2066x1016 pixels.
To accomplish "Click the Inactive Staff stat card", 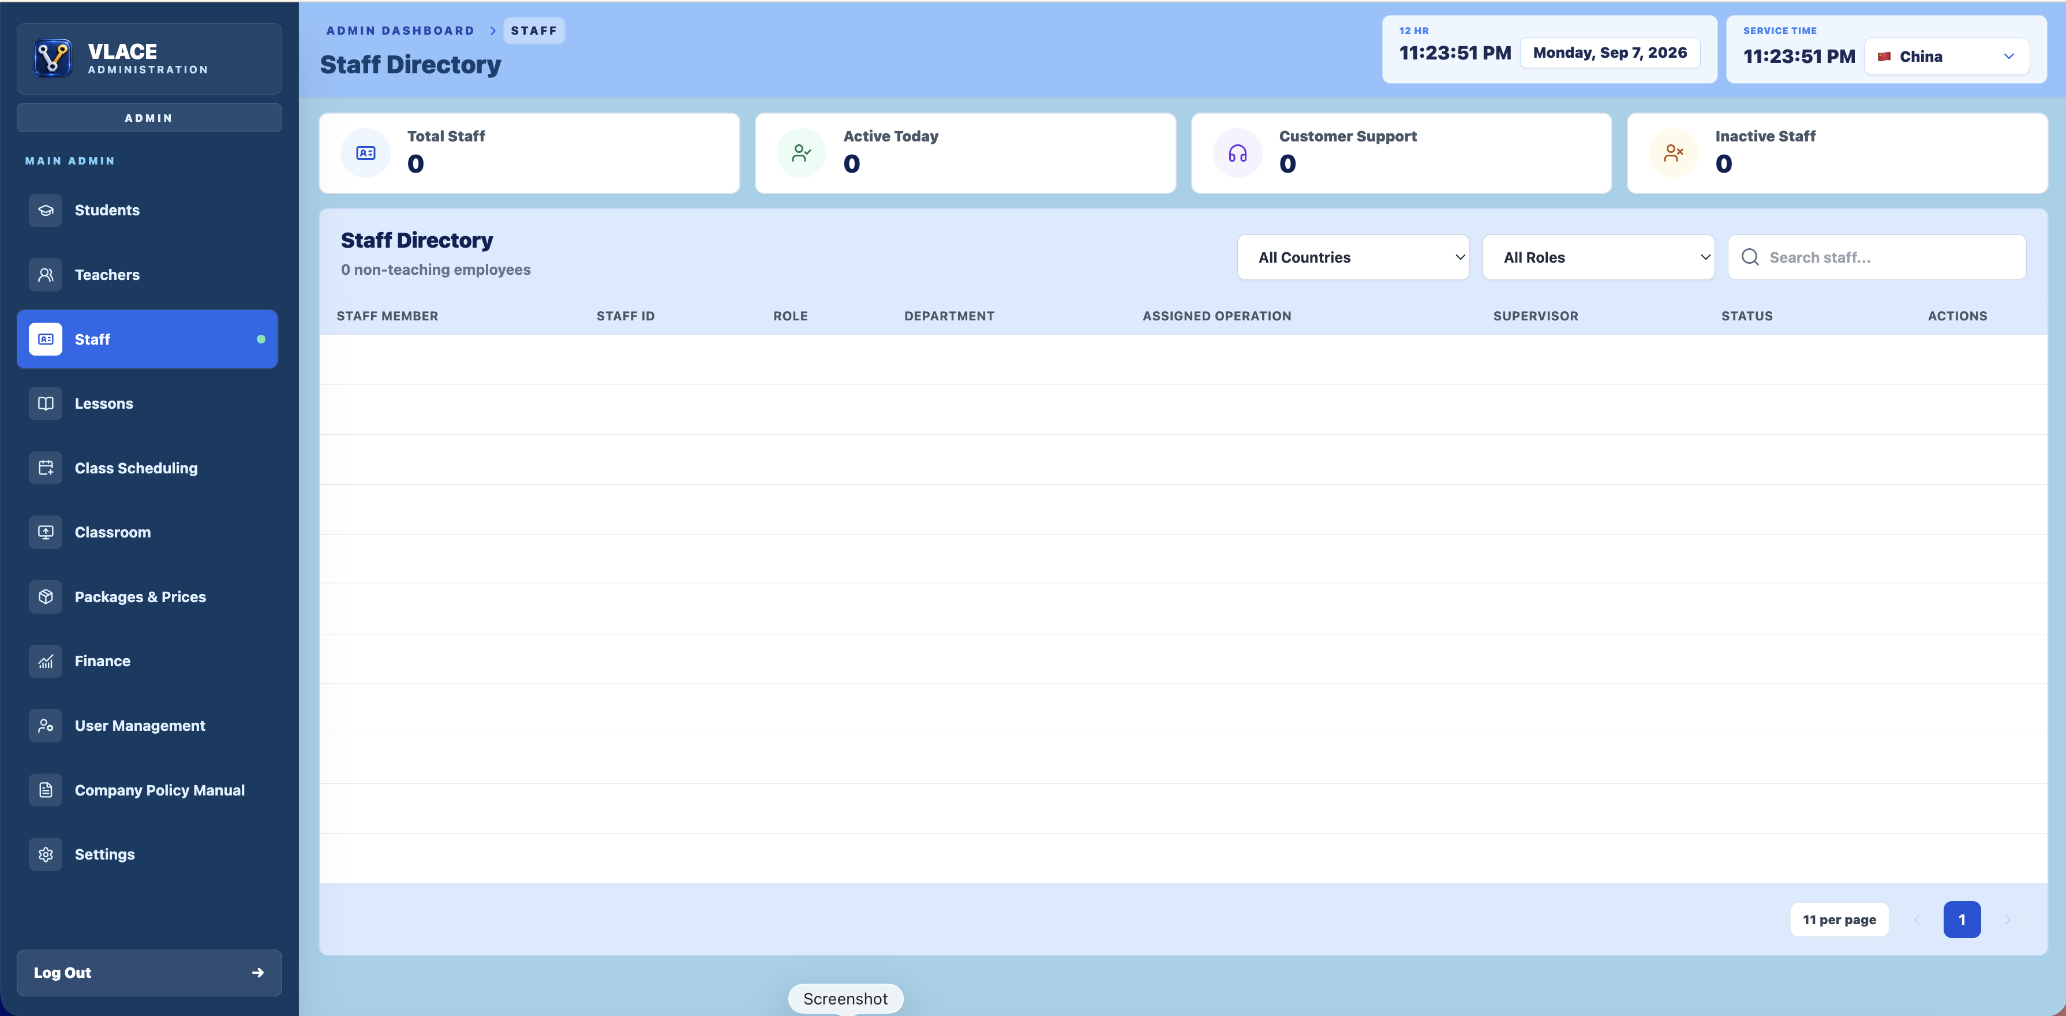I will [1837, 154].
